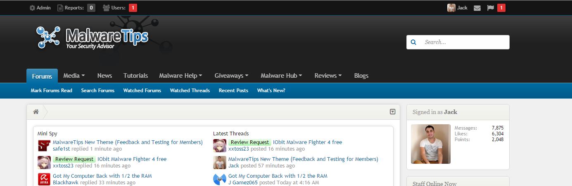This screenshot has width=572, height=186.
Task: Open Latest Threads IObit Malware Fighter 4 free
Action: pos(307,142)
